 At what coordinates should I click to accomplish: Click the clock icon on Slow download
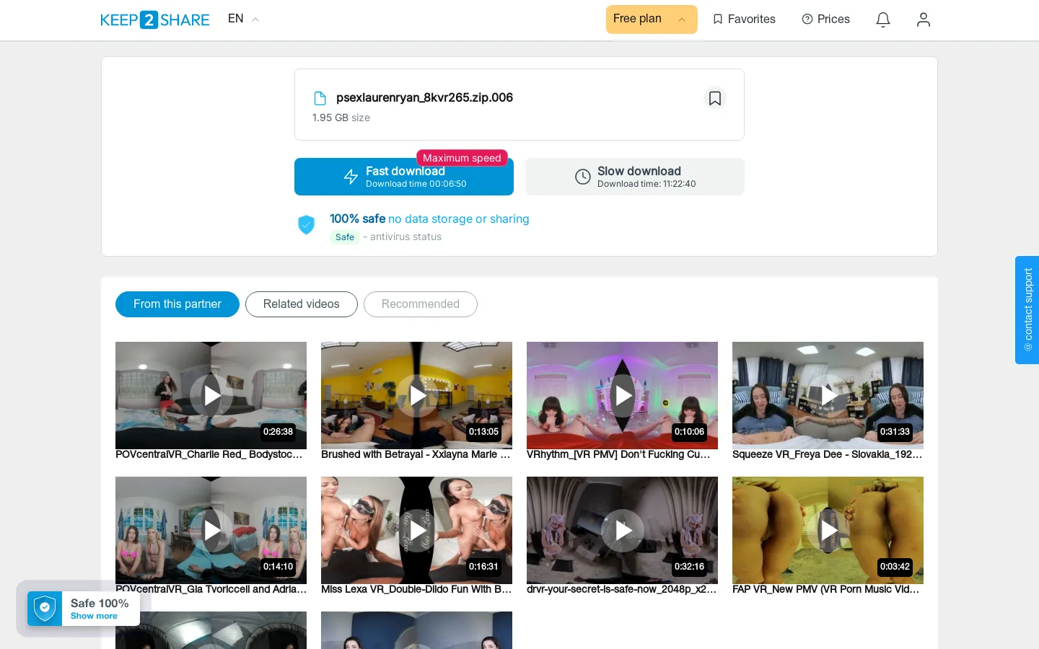pyautogui.click(x=583, y=177)
